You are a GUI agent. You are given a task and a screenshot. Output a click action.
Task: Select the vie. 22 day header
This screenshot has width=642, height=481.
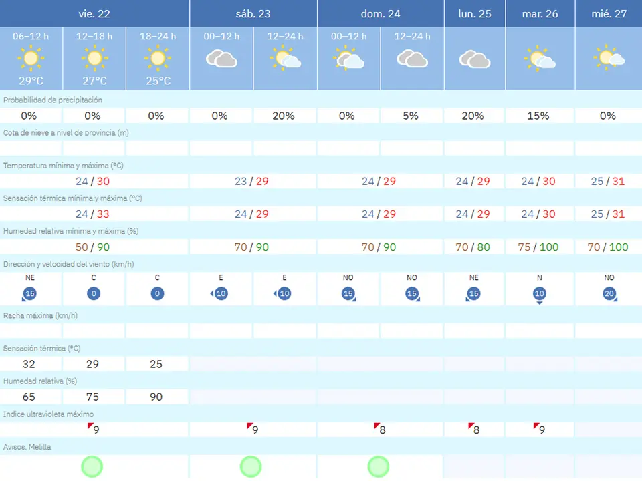(x=94, y=13)
